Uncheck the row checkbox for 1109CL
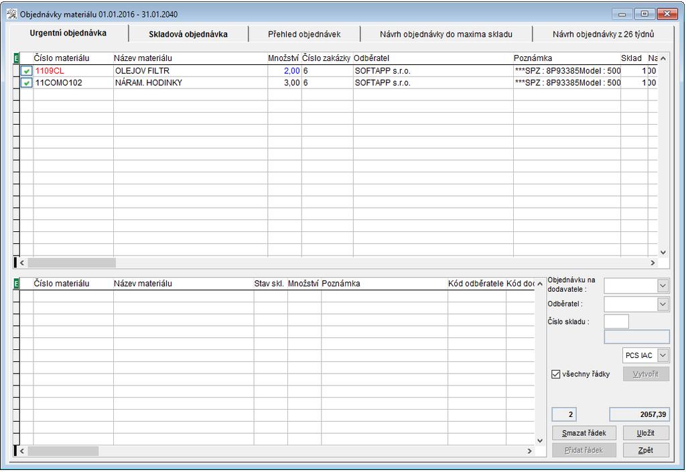The width and height of the screenshot is (686, 472). (27, 71)
